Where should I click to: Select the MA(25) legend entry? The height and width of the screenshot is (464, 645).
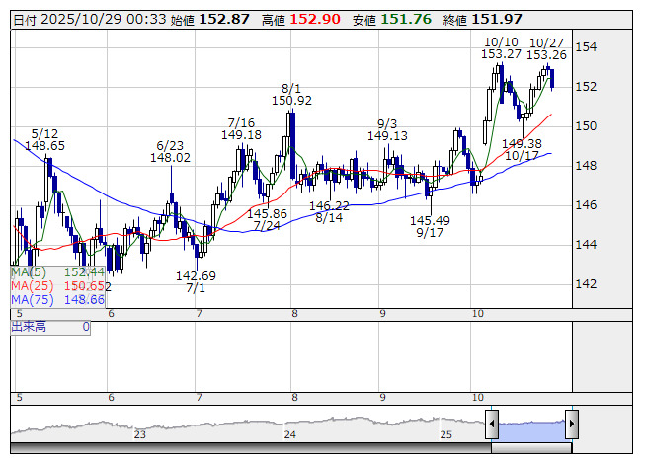click(x=58, y=286)
